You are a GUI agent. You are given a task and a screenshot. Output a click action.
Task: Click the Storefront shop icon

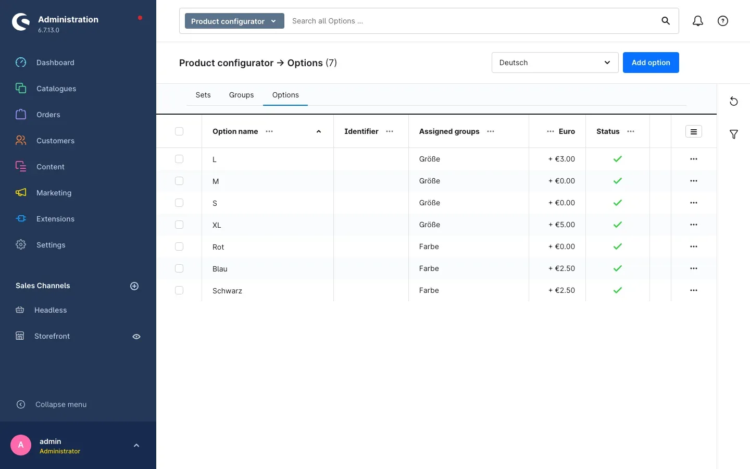click(x=20, y=336)
